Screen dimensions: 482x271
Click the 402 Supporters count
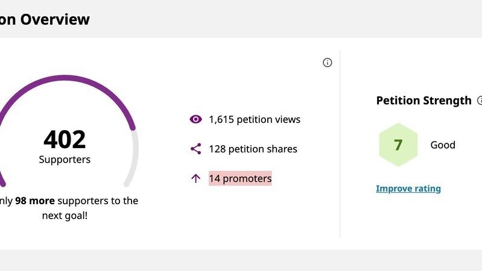click(x=65, y=140)
